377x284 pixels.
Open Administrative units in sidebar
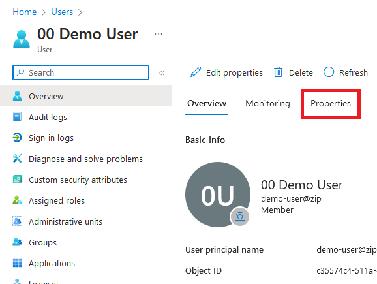pyautogui.click(x=65, y=222)
